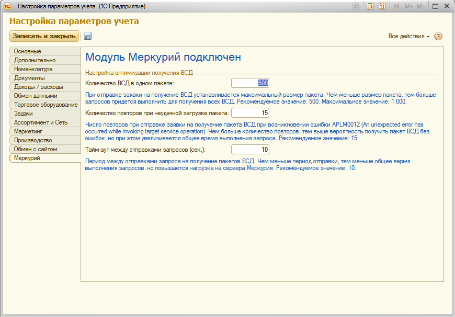Add window to favorites with star icon
Screen dimensions: 455x317
[x=356, y=6]
